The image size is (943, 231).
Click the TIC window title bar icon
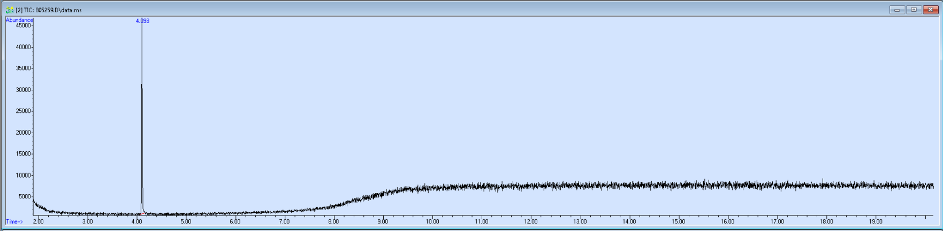[x=9, y=10]
